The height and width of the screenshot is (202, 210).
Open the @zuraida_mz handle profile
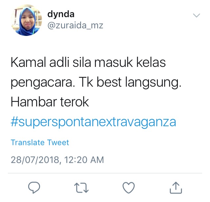[75, 25]
